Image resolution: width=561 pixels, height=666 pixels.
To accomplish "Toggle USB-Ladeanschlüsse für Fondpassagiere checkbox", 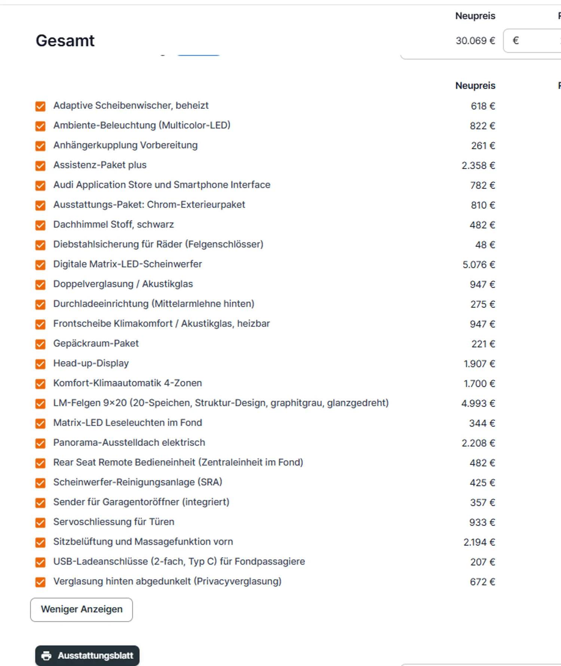I will [x=40, y=562].
